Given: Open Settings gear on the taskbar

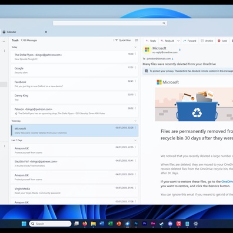Looking at the screenshot, I should [196, 224].
